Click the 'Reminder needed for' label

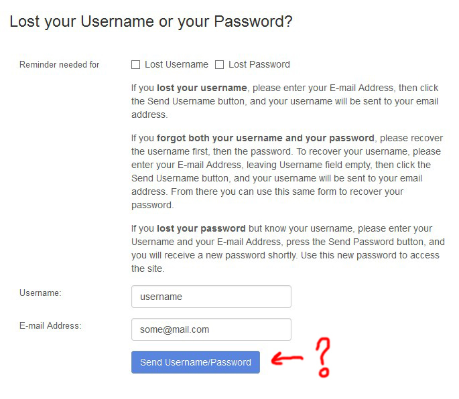(x=60, y=64)
